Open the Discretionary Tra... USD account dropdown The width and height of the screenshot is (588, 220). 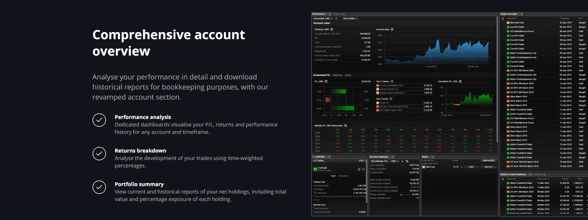(384, 161)
